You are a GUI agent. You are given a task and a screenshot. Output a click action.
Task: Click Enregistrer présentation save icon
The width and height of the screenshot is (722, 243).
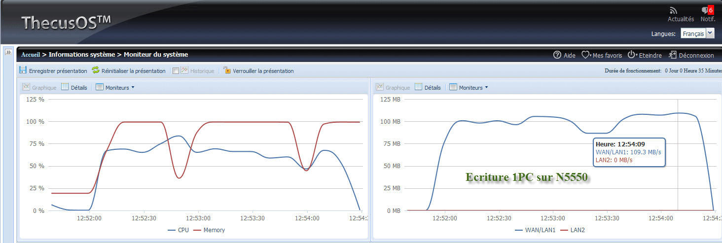23,70
